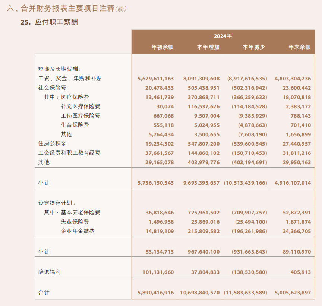Select value 215,809,582

203,231
